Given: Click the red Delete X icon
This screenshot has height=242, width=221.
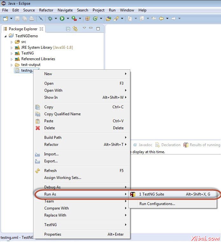Looking at the screenshot, I should [38, 128].
